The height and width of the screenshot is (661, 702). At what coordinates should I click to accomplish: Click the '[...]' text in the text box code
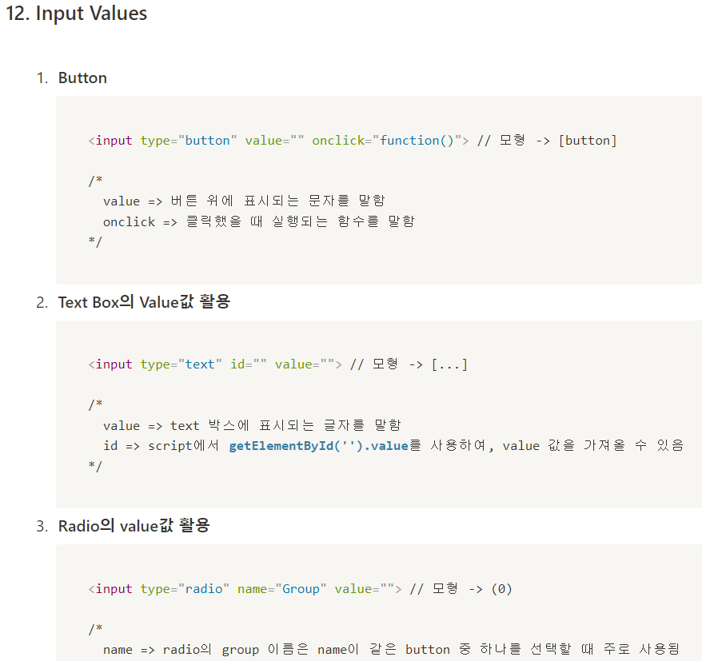[x=449, y=364]
